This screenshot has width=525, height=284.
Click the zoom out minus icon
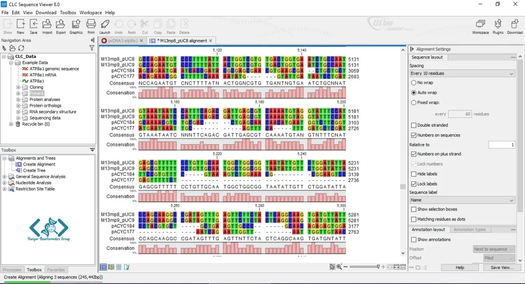pos(346,267)
